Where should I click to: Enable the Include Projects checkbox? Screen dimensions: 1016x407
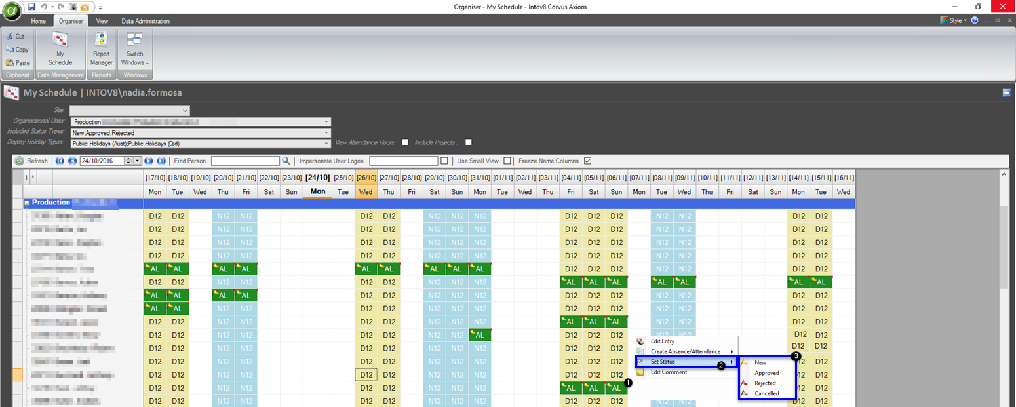[469, 142]
